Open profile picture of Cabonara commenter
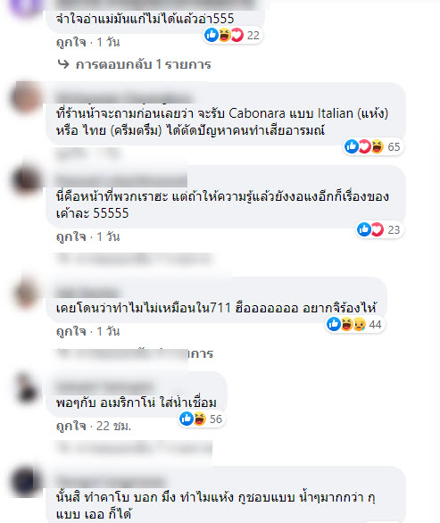This screenshot has height=523, width=440. click(x=26, y=98)
